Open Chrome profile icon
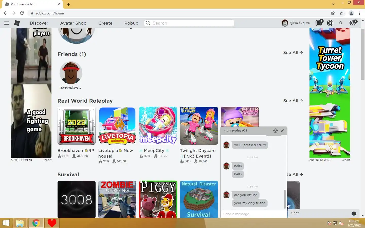365x228 pixels. pyautogui.click(x=351, y=13)
